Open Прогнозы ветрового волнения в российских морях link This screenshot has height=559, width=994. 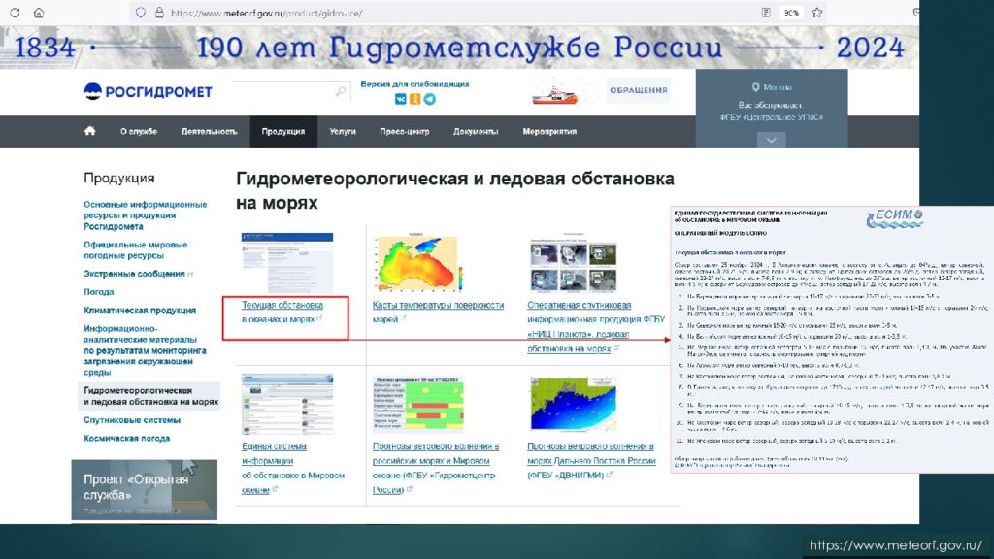point(436,469)
